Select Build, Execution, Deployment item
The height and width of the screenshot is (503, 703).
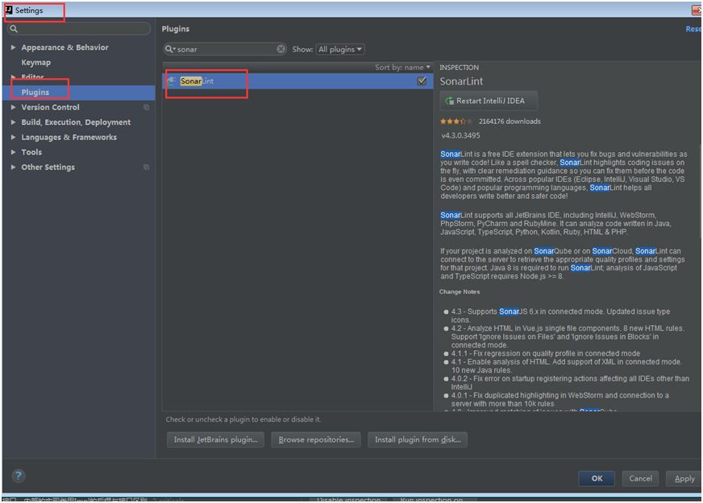[76, 122]
